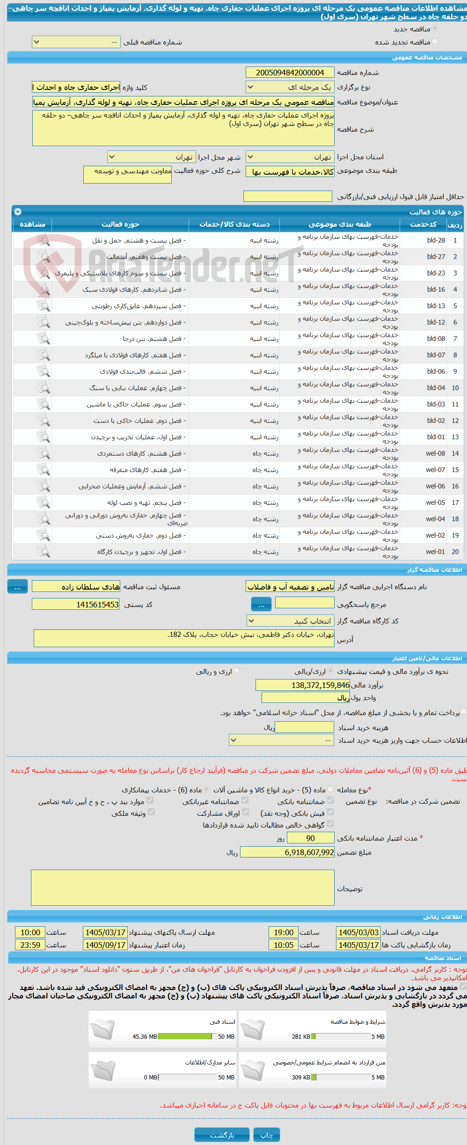Image resolution: width=467 pixels, height=1145 pixels.
Task: Select ماده (6) خدمات پیمانکاری radio
Action: [206, 789]
